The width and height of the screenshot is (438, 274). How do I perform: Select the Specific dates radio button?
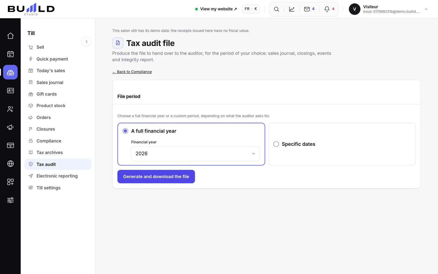click(276, 144)
